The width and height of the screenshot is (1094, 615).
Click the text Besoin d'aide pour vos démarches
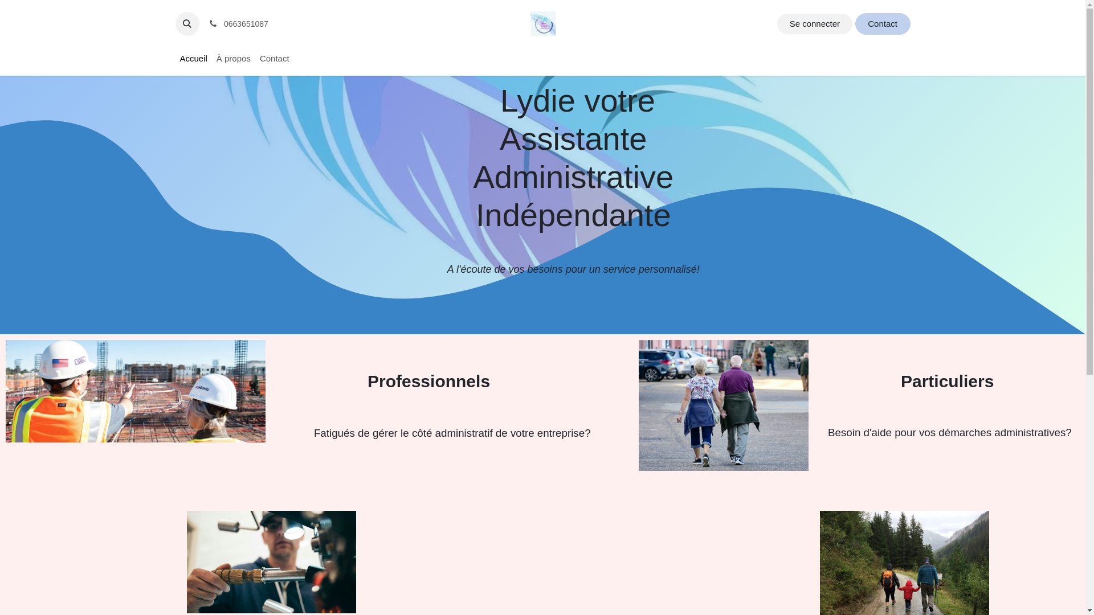(949, 433)
